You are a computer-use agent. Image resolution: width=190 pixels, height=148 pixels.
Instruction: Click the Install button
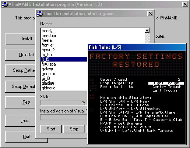point(20,39)
